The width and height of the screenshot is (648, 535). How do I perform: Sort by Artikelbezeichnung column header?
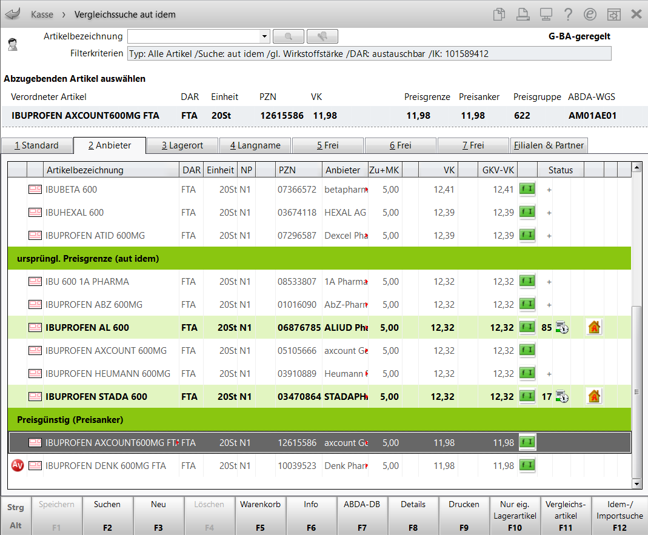(x=111, y=170)
